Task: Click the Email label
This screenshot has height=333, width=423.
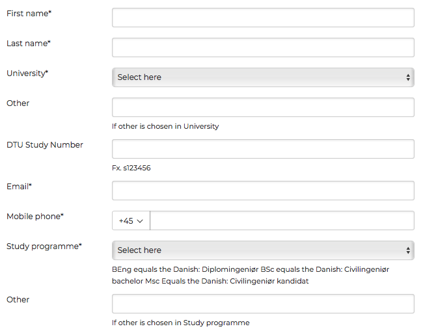Action: pos(19,186)
